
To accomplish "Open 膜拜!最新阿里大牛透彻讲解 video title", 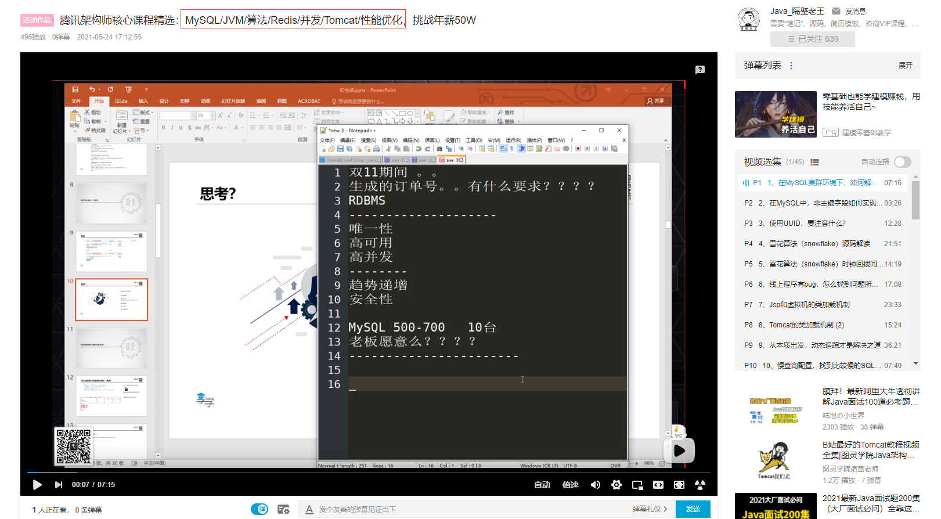I will tap(871, 397).
